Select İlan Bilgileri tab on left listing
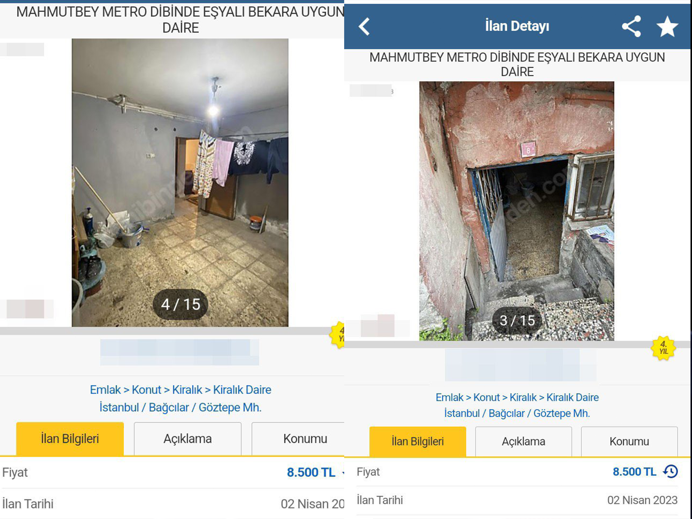 click(x=70, y=439)
